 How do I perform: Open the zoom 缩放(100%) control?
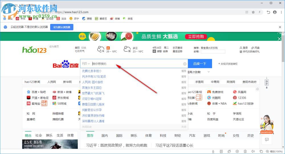click(274, 151)
